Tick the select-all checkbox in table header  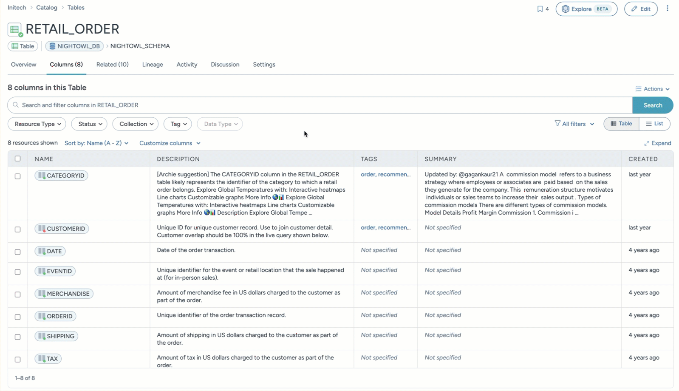17,159
